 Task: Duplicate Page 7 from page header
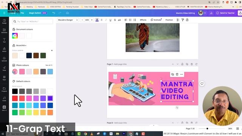[x=187, y=64]
